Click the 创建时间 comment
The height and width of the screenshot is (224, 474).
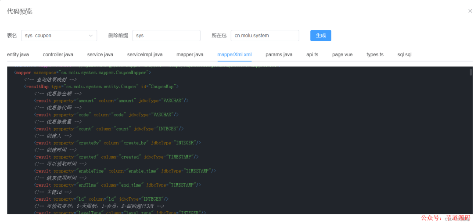[55, 149]
